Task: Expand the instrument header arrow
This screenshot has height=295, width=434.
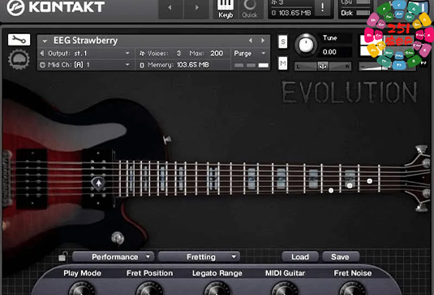Action: pos(45,41)
